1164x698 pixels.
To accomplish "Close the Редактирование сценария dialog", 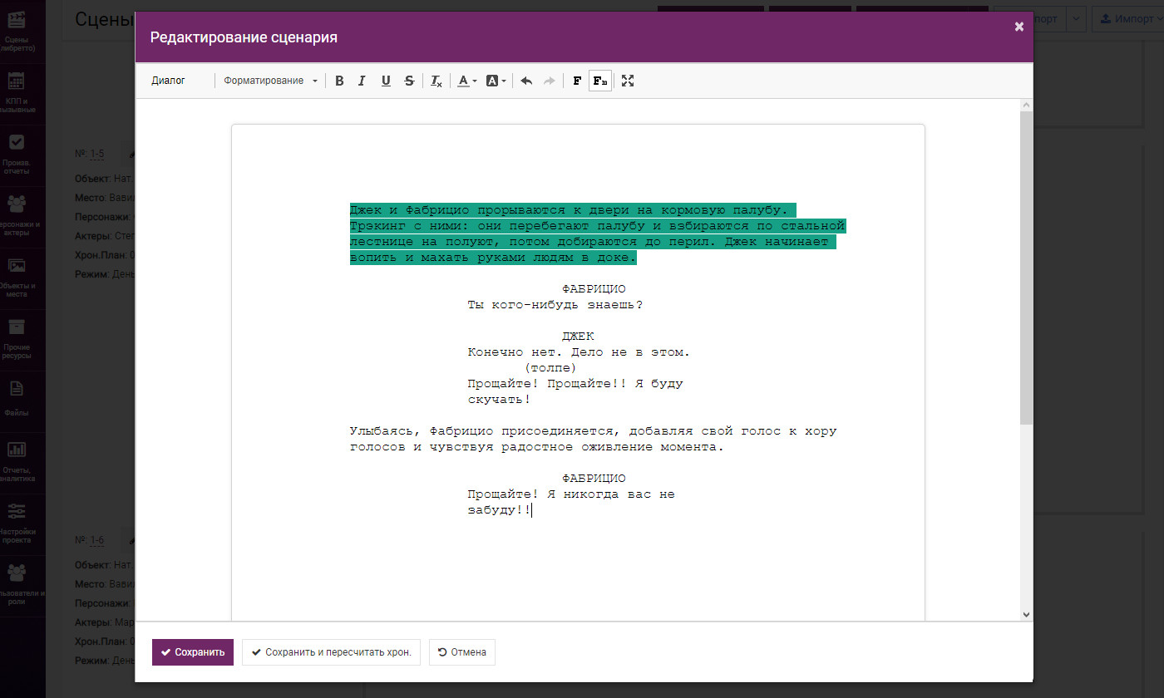I will [1018, 27].
